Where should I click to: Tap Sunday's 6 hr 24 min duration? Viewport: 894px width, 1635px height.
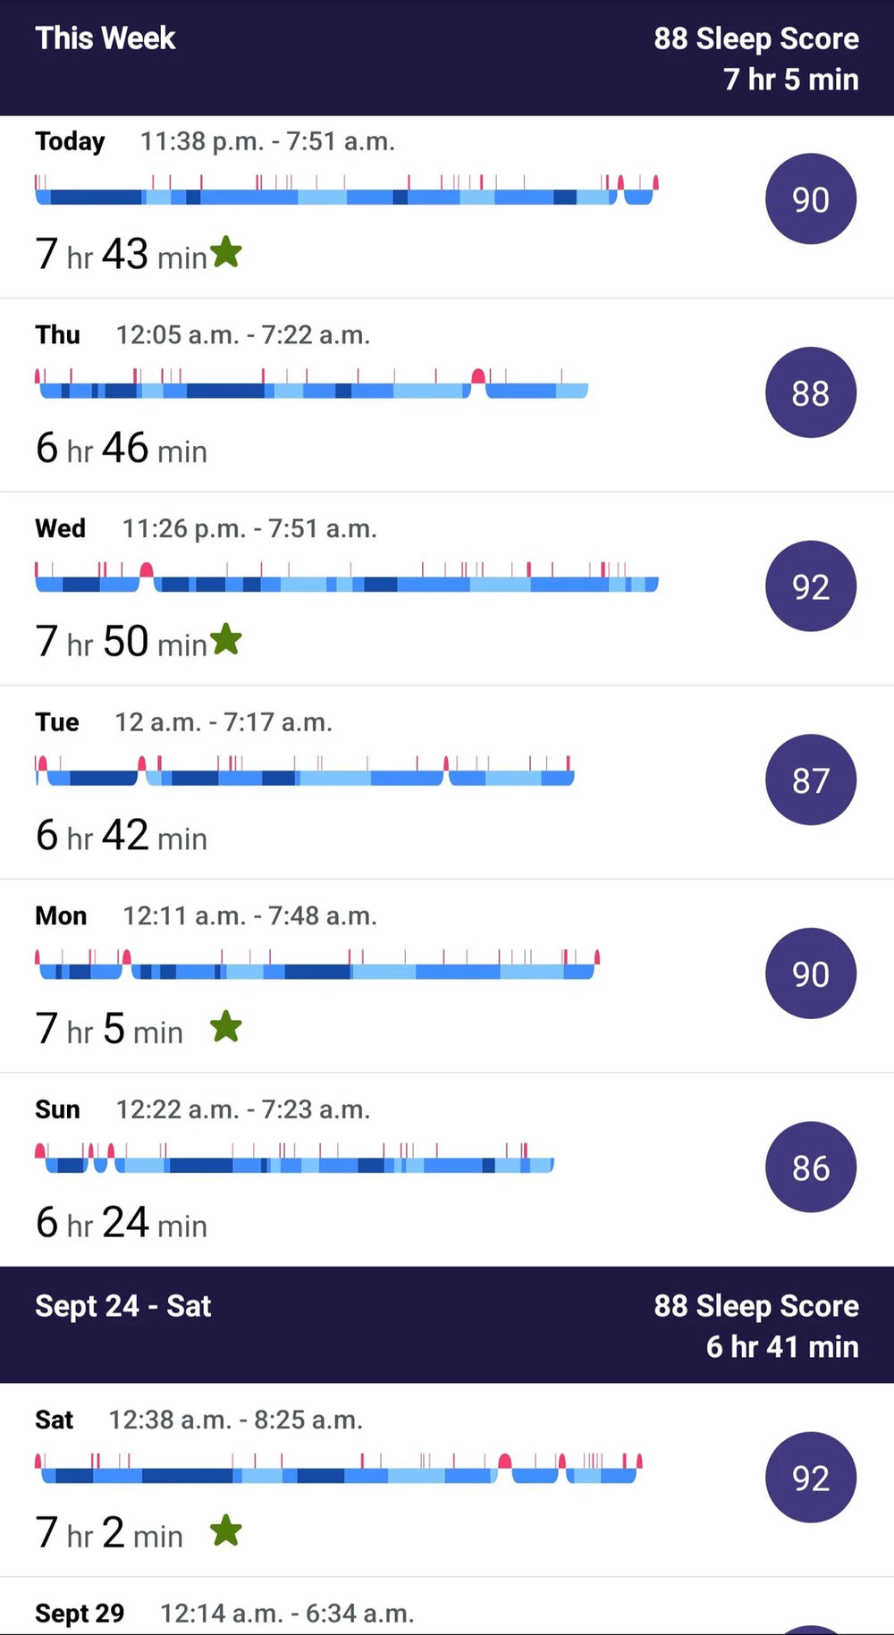click(122, 1222)
